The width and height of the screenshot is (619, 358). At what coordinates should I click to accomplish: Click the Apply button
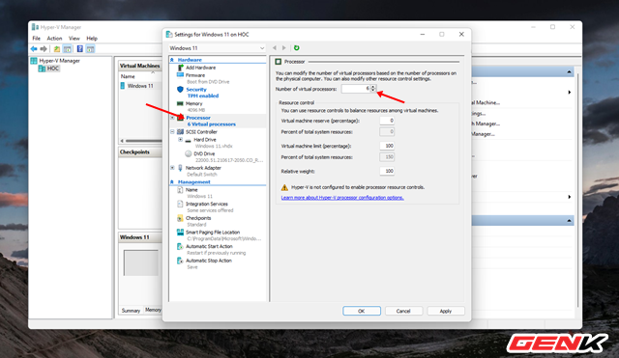pos(446,311)
